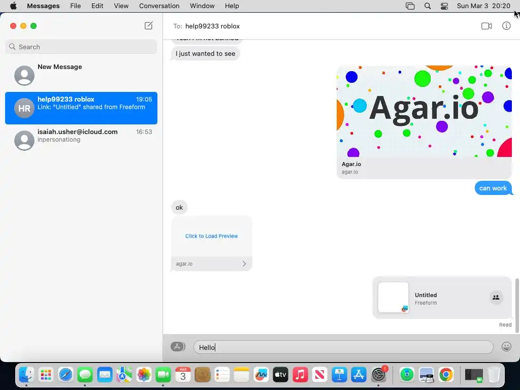Screen dimensions: 520x390
Task: Open the Apple menu
Action: [x=13, y=6]
